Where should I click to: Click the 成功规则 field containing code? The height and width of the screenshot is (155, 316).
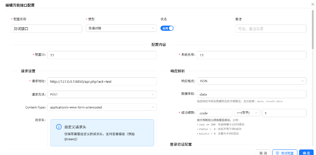[x=214, y=113]
